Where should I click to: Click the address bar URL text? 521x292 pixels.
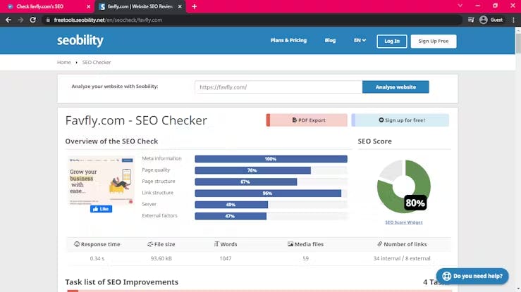(x=108, y=20)
